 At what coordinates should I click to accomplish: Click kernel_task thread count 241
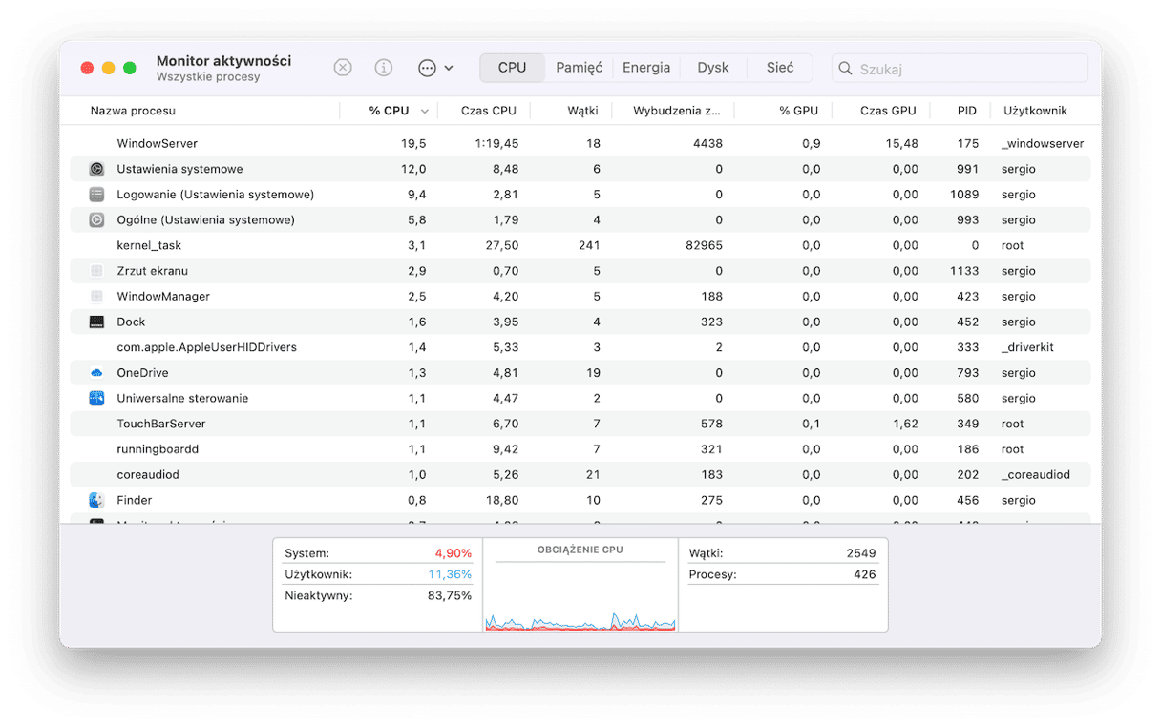pyautogui.click(x=589, y=245)
